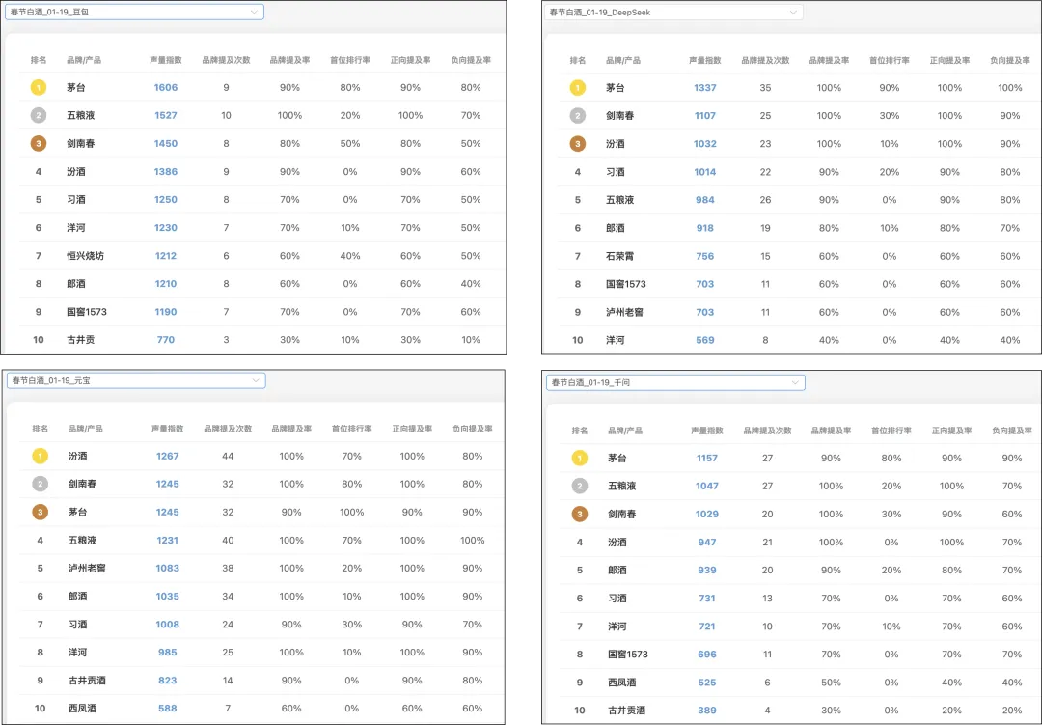Open 茅台 voice index 1606 in 豆包
Screen dimensions: 1042x725
(166, 87)
